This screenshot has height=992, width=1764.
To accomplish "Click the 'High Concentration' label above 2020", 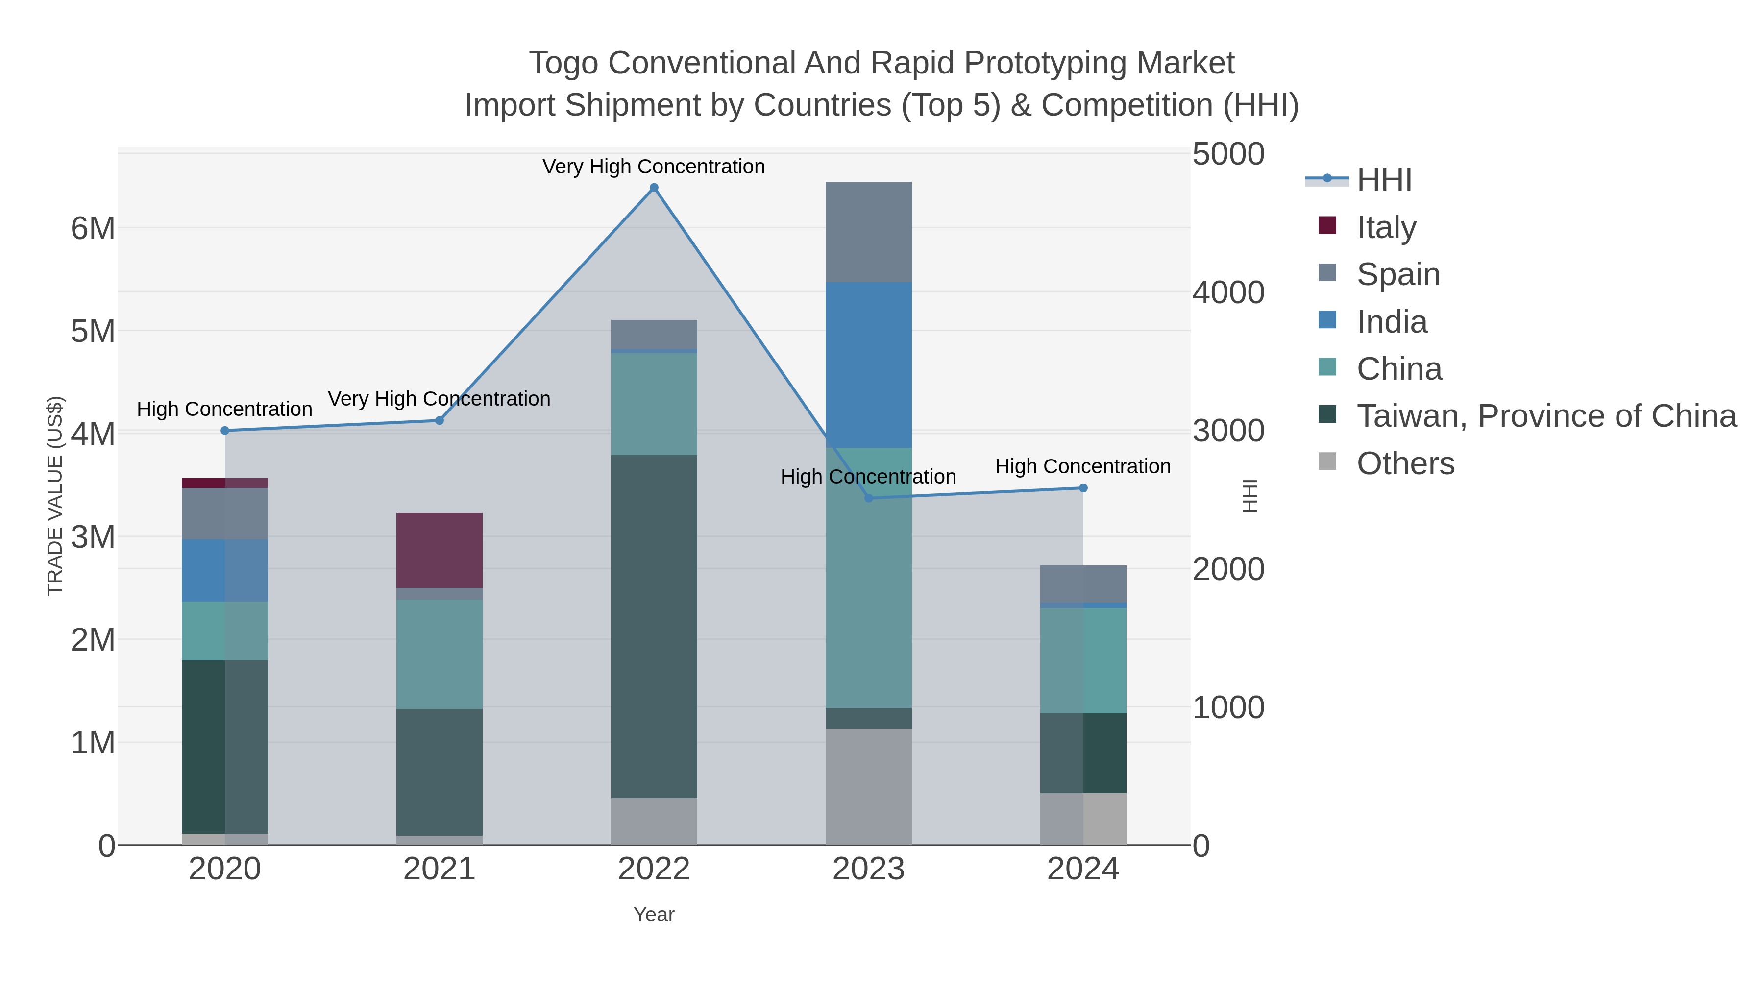I will [x=224, y=409].
